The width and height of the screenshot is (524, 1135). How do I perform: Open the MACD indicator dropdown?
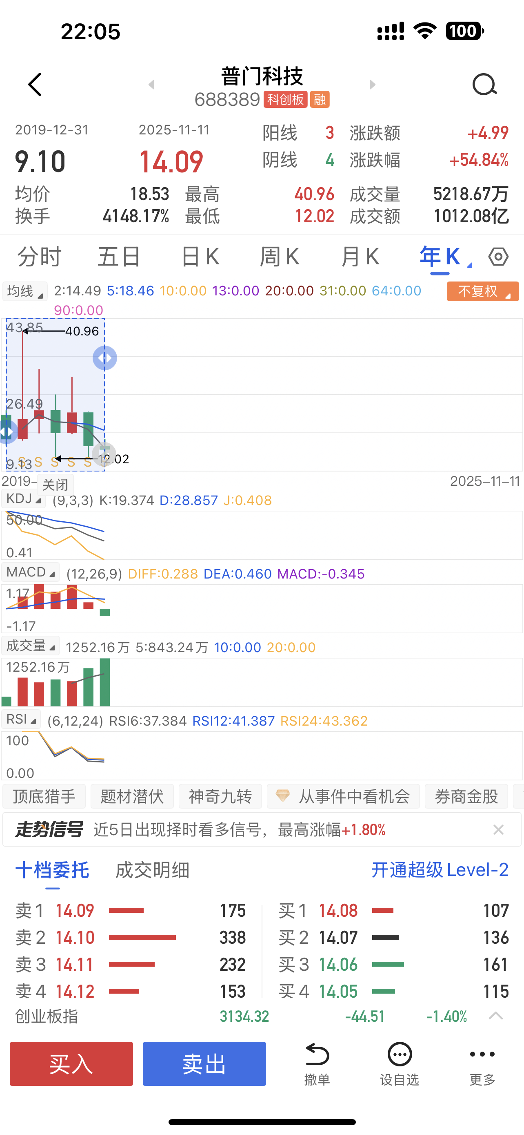(30, 572)
